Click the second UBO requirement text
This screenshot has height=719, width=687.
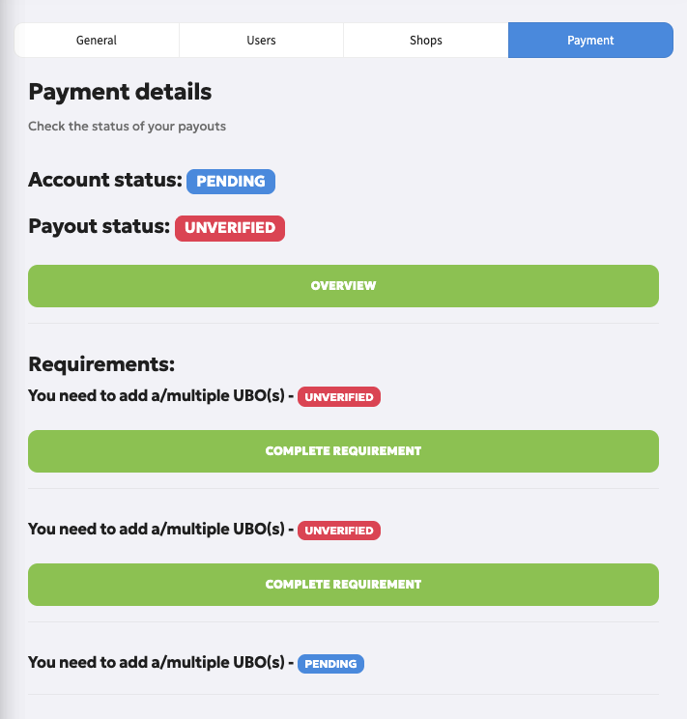(x=158, y=530)
